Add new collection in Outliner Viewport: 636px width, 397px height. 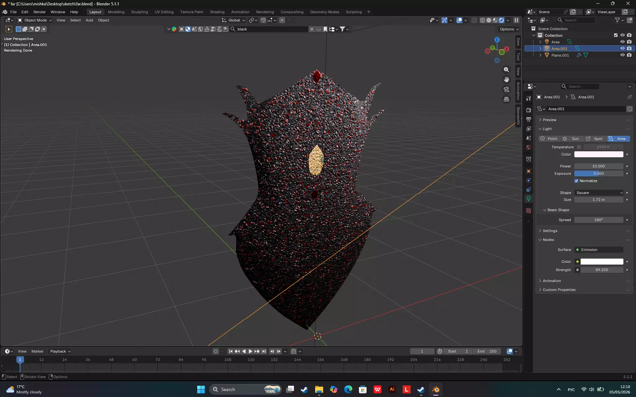point(629,20)
